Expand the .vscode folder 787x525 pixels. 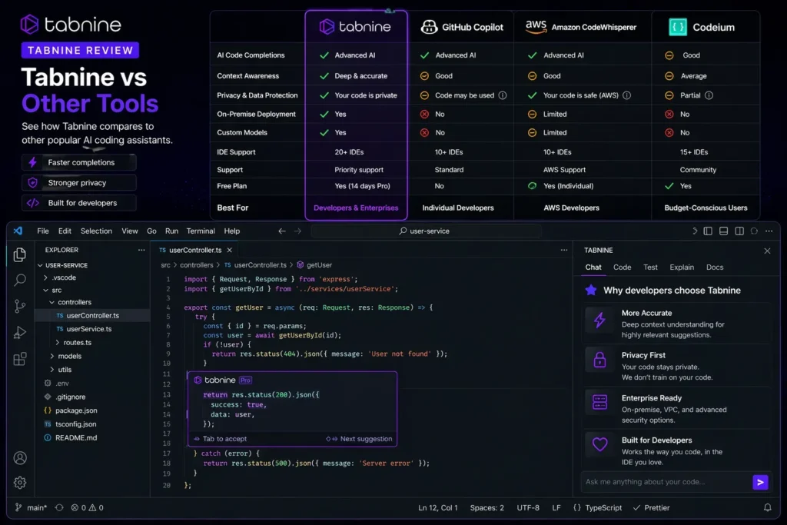[45, 277]
